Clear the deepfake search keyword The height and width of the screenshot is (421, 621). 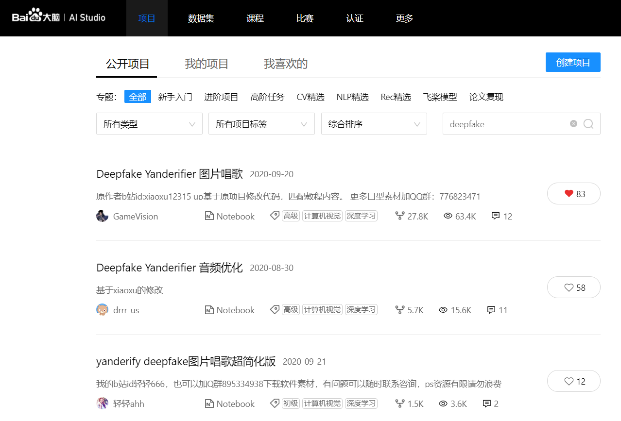[573, 124]
